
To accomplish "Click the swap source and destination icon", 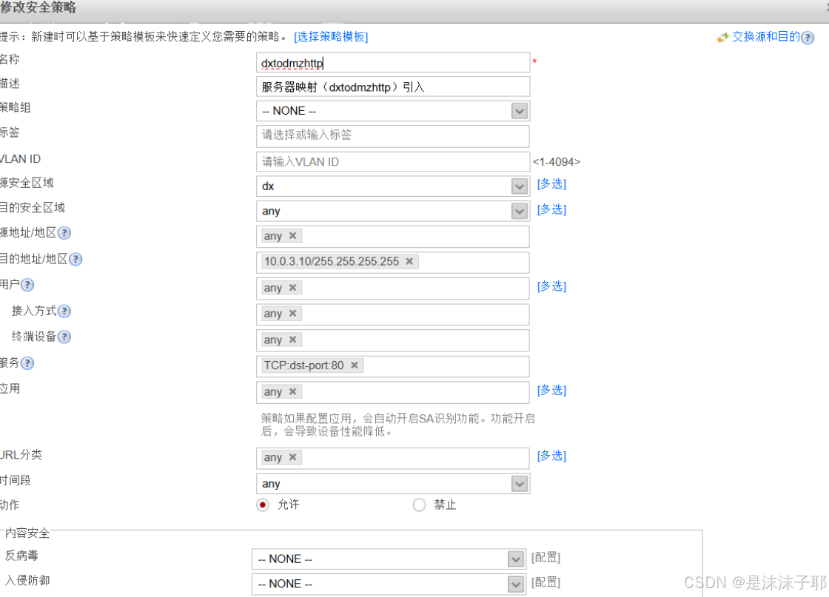I will point(722,38).
